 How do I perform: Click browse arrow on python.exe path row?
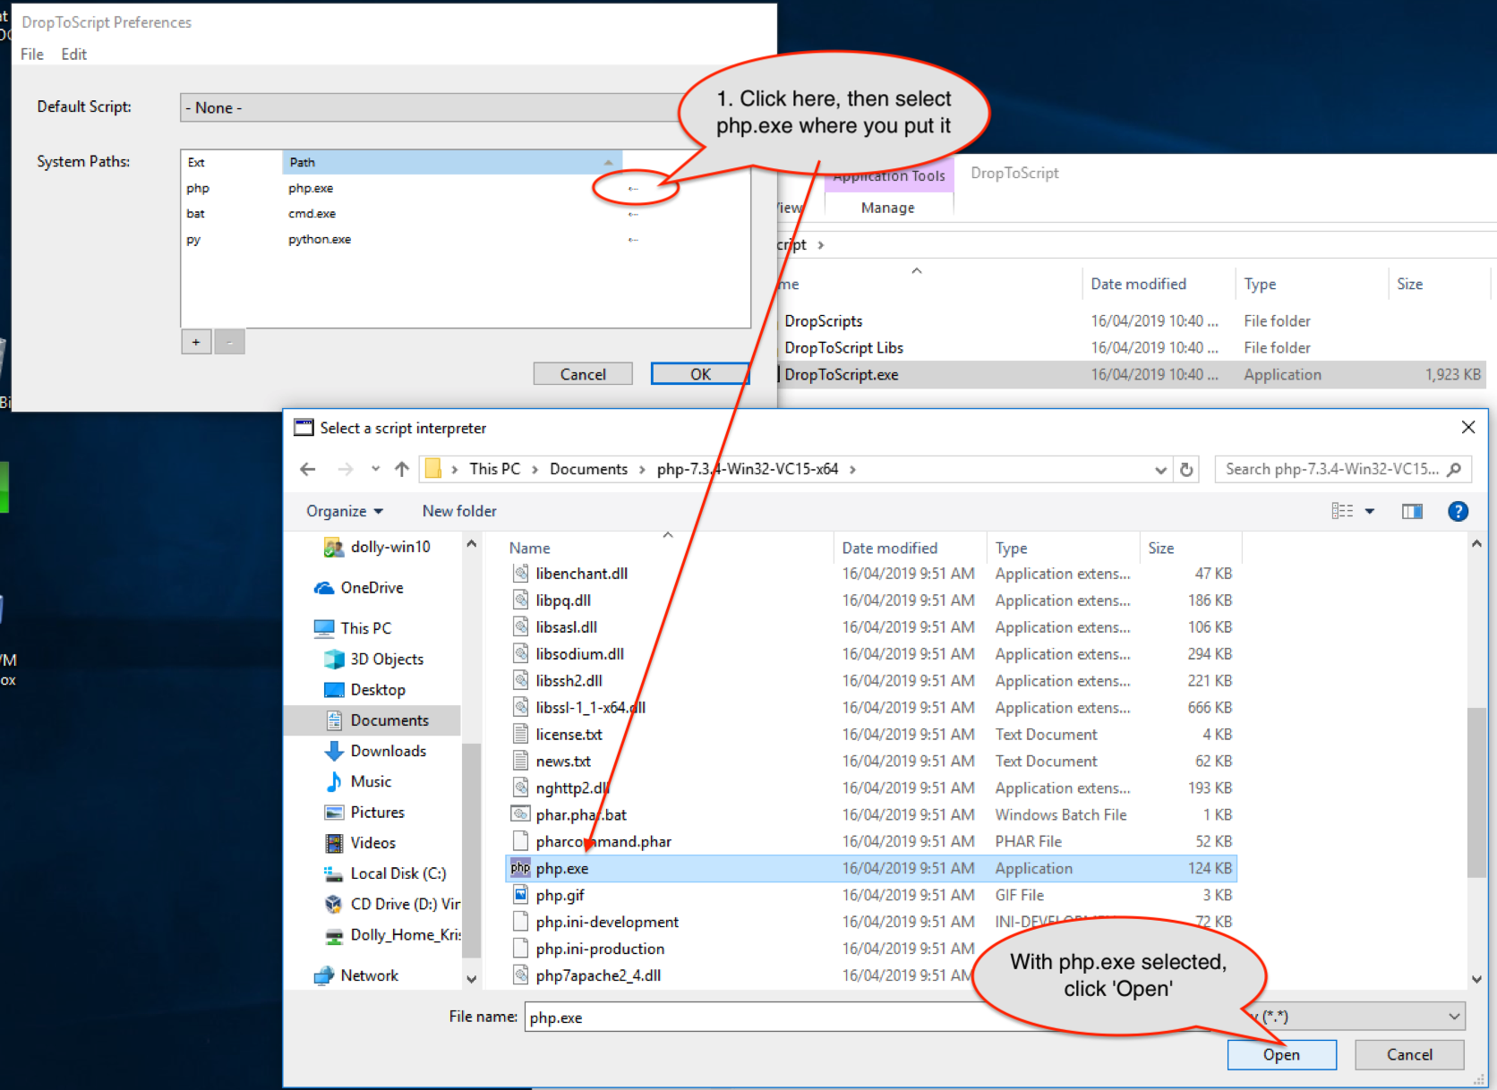pos(633,240)
